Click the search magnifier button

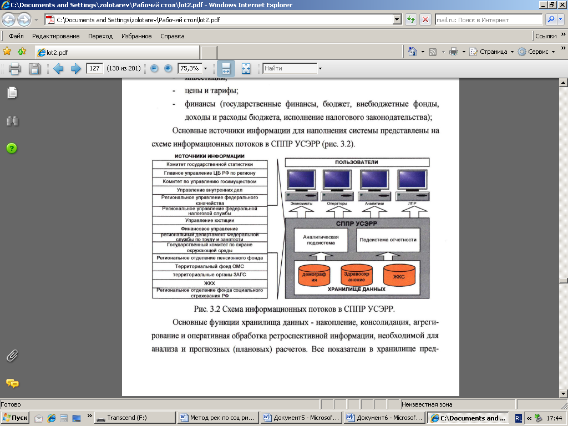click(551, 19)
